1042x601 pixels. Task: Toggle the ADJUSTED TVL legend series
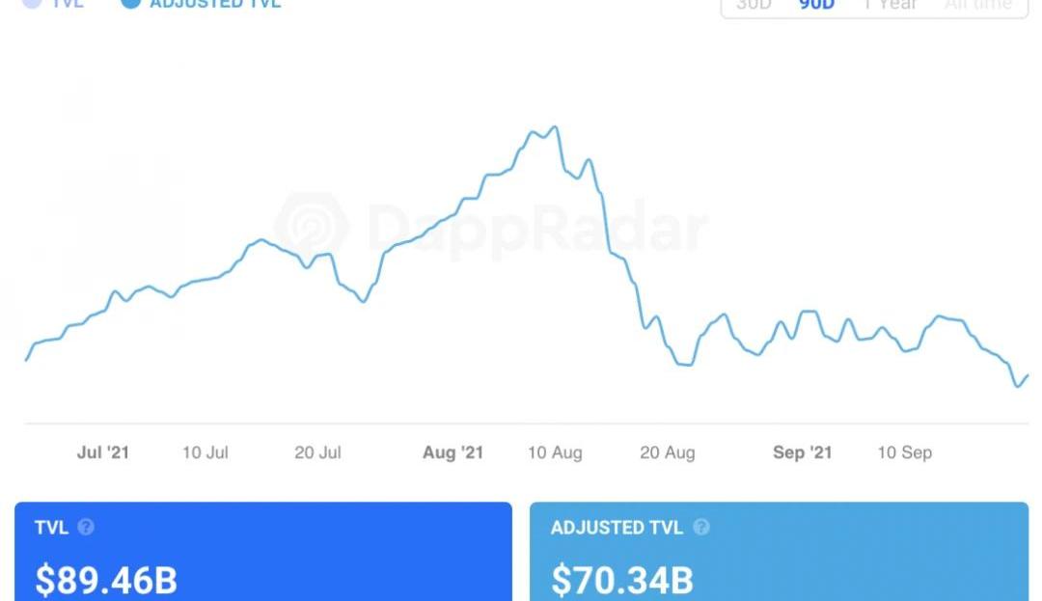[x=202, y=4]
